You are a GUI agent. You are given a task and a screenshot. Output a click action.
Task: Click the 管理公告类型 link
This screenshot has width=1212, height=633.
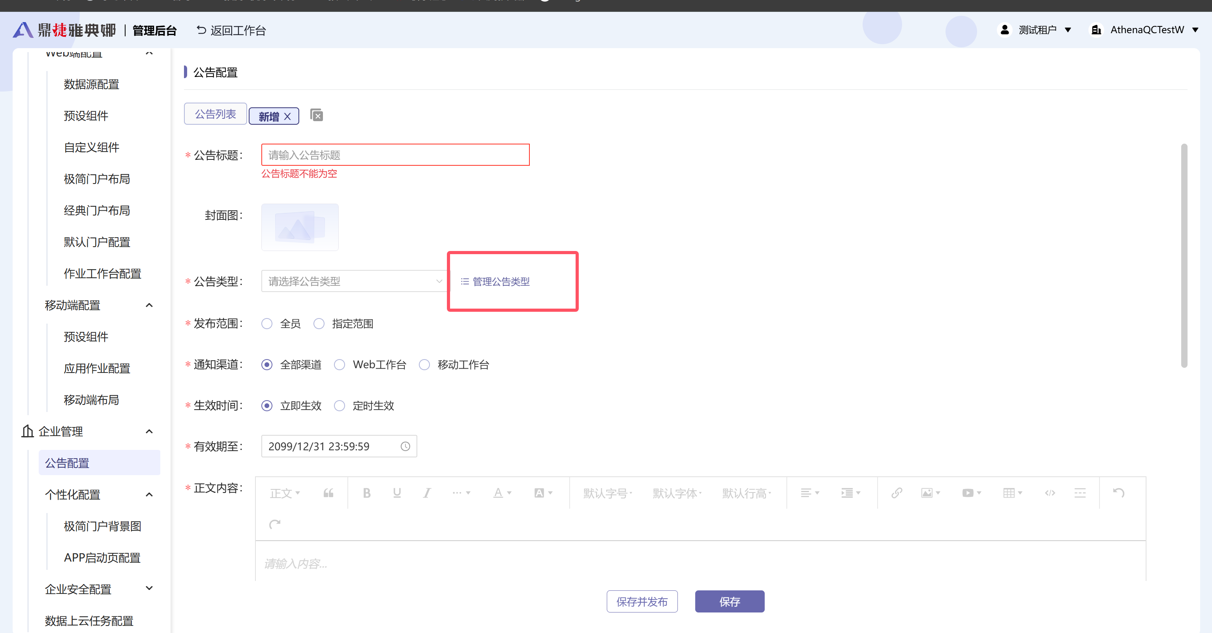tap(500, 281)
